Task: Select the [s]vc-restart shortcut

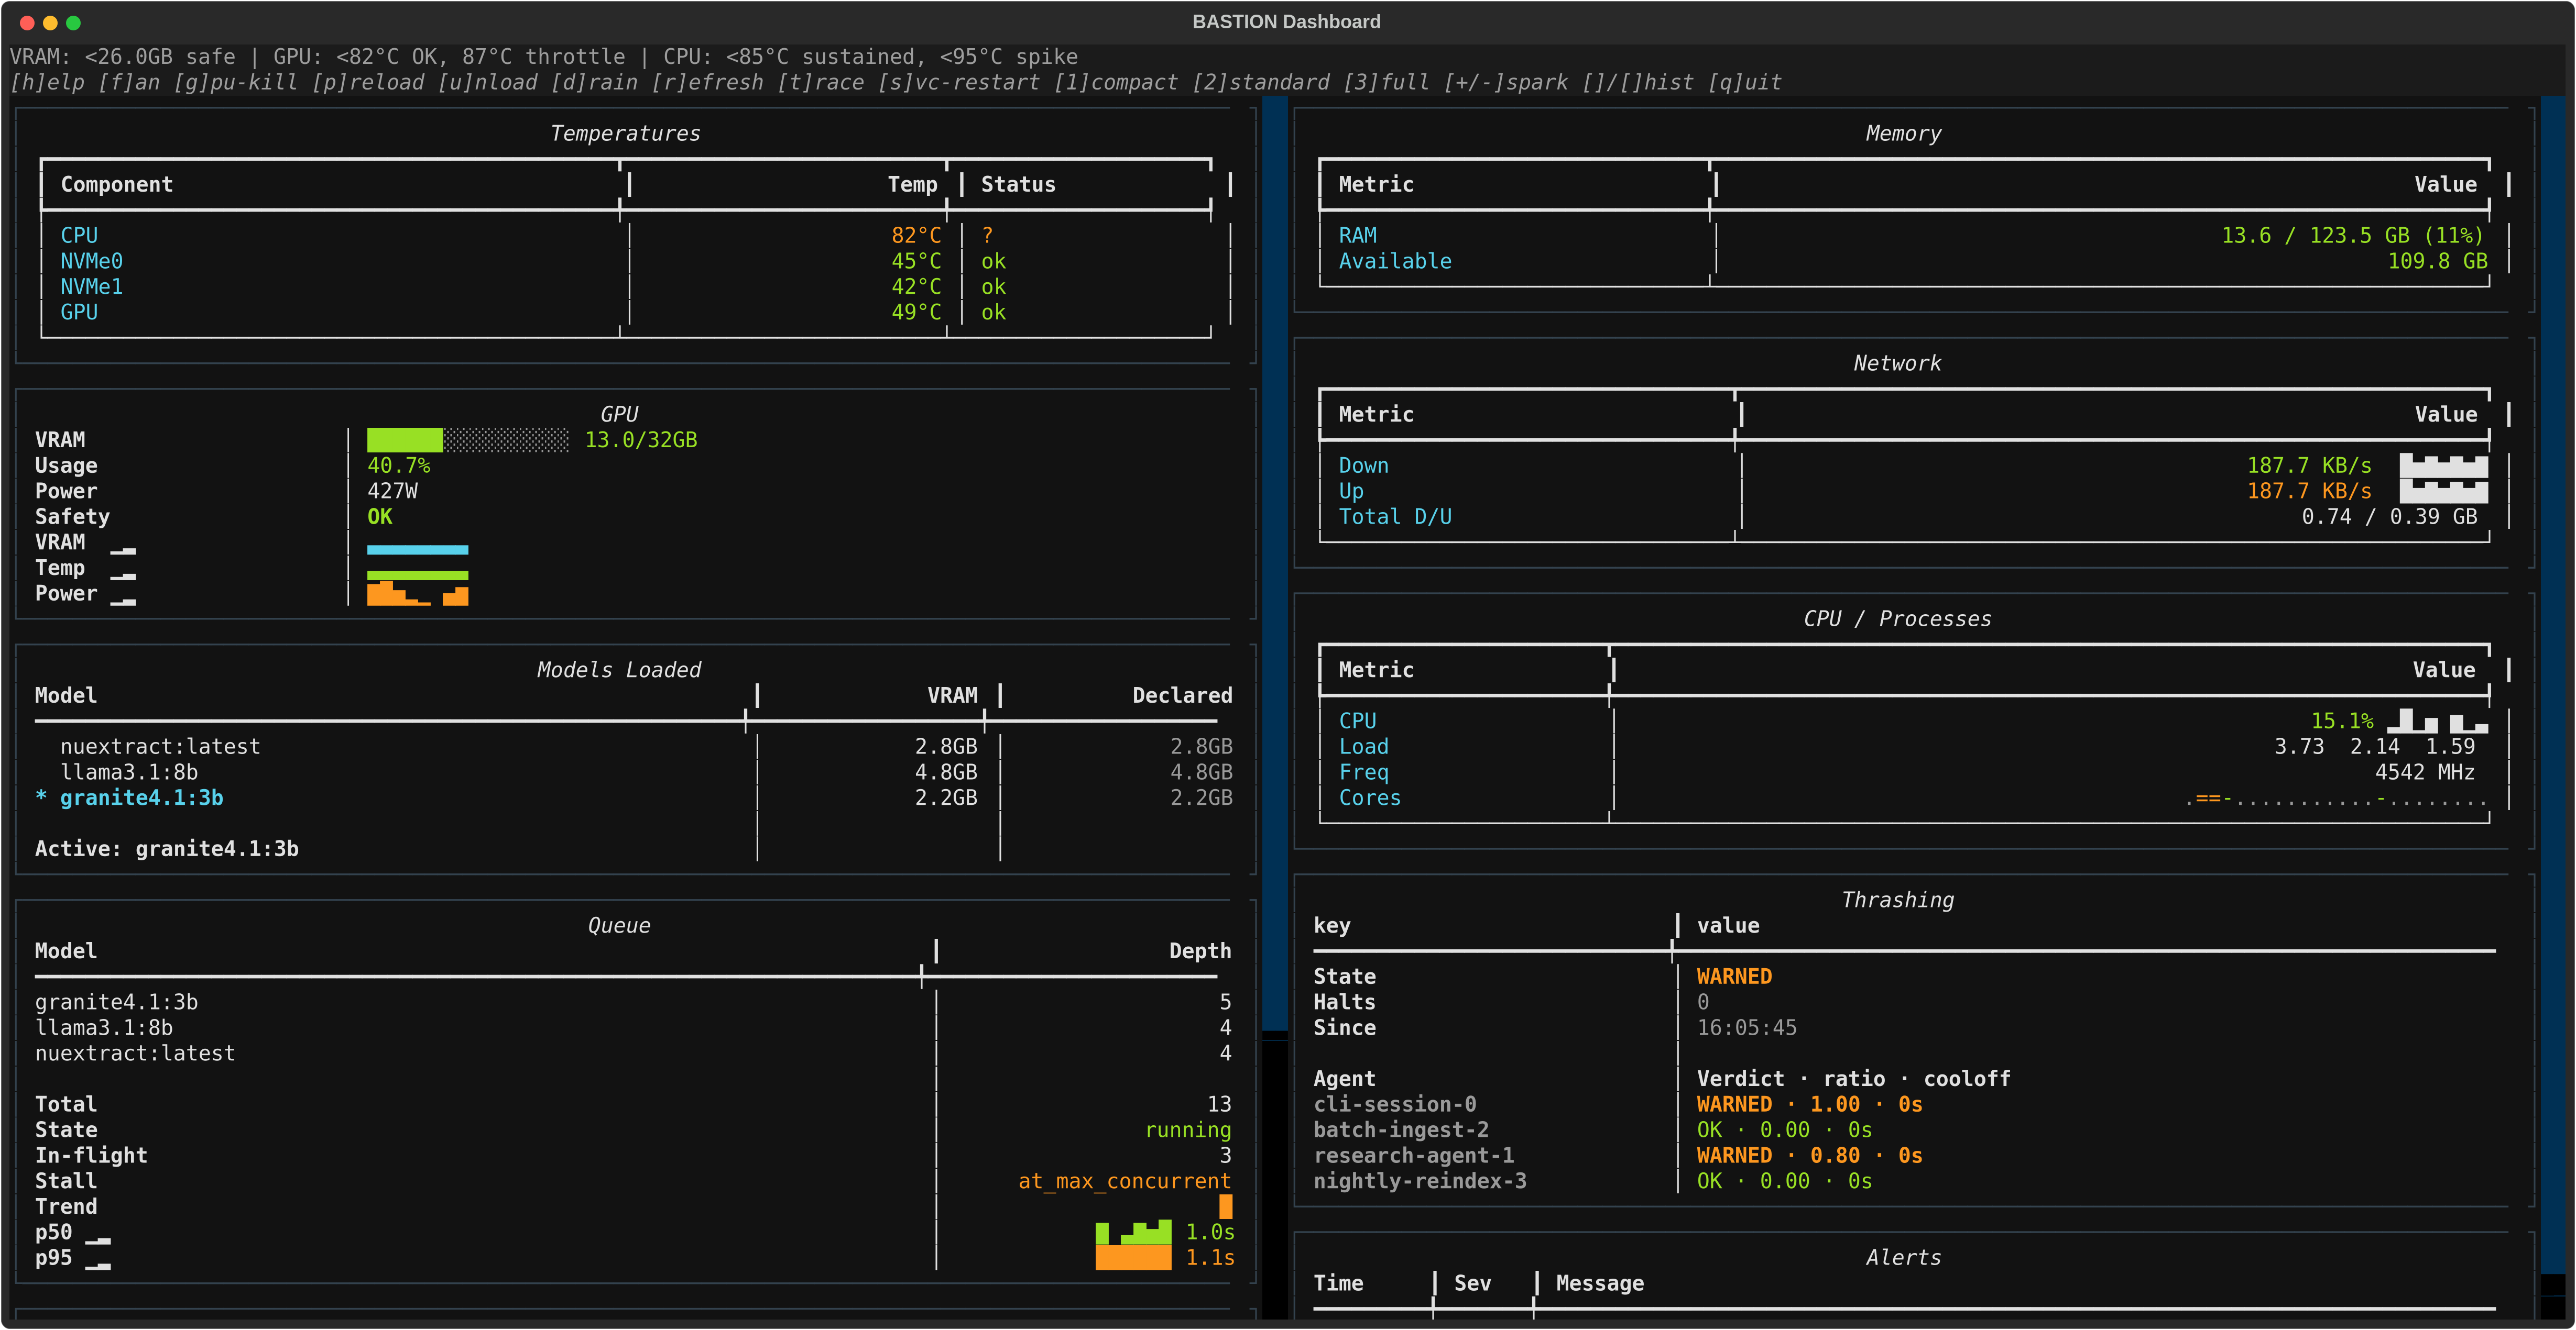Action: (x=959, y=82)
